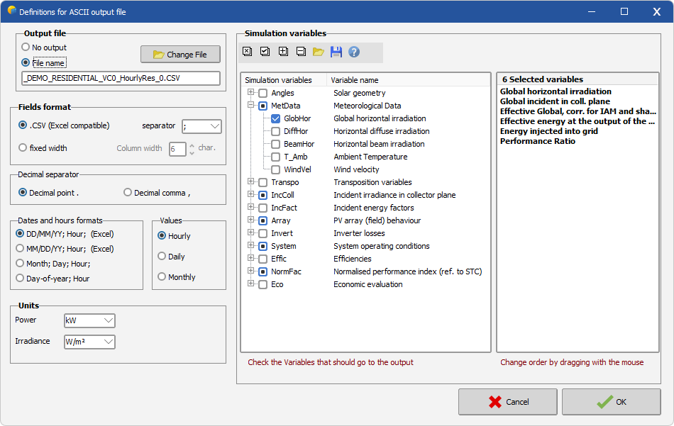Open the separator dropdown

coord(214,126)
